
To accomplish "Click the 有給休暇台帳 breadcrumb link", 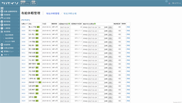I will pos(70,13).
